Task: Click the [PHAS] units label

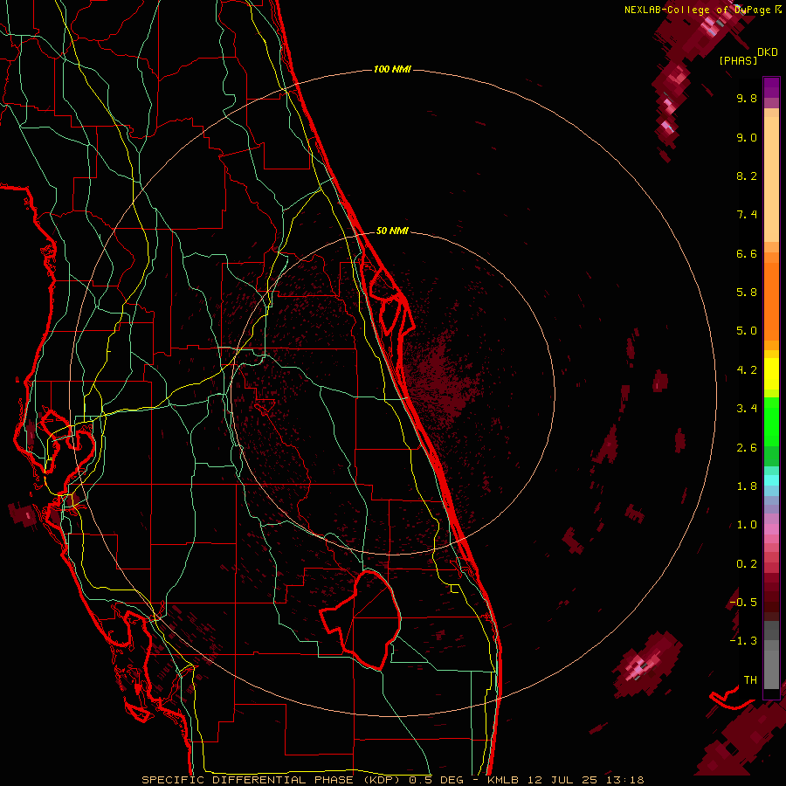Action: tap(738, 61)
